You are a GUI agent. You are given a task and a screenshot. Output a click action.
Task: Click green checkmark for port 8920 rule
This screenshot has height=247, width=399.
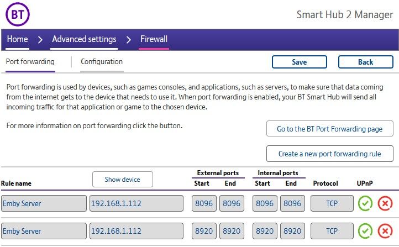365,230
